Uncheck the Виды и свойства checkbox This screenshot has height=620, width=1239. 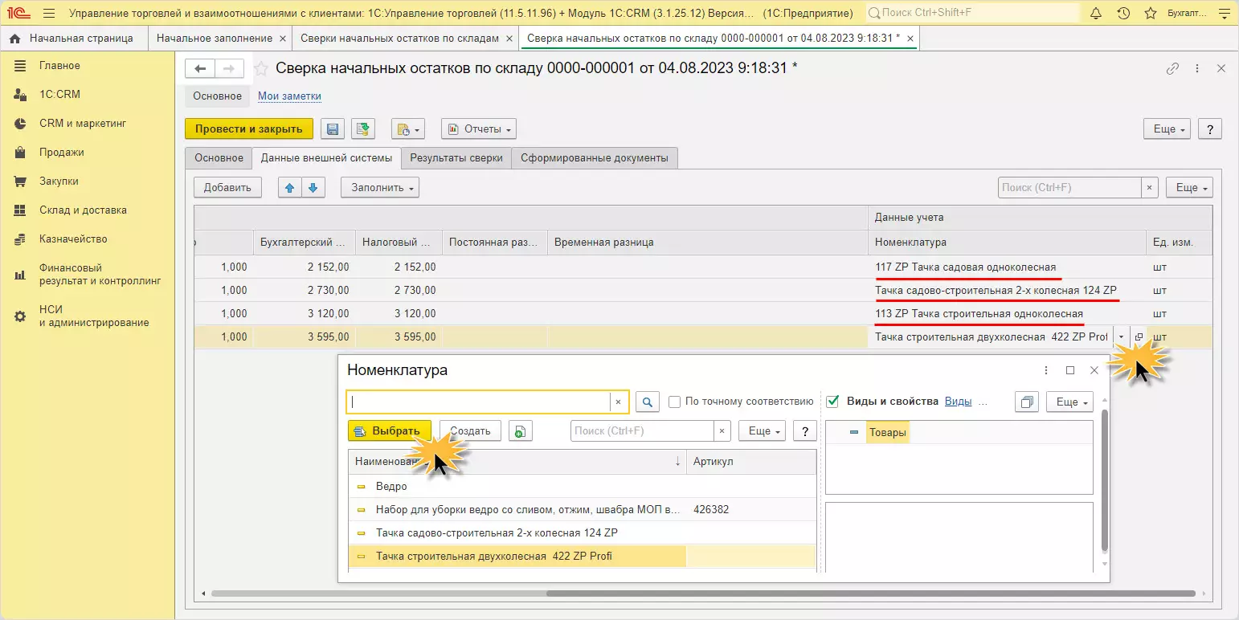click(833, 402)
